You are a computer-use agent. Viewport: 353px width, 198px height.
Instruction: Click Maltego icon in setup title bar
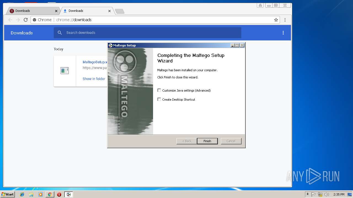tap(110, 45)
